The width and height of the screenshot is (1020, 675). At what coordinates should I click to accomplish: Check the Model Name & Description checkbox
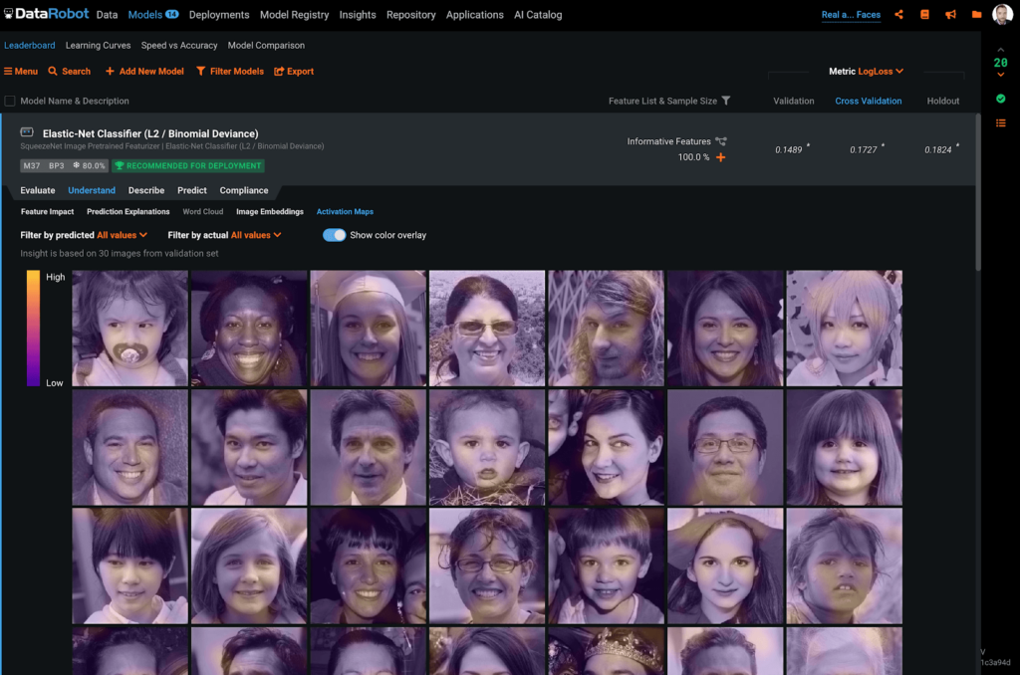[x=10, y=101]
